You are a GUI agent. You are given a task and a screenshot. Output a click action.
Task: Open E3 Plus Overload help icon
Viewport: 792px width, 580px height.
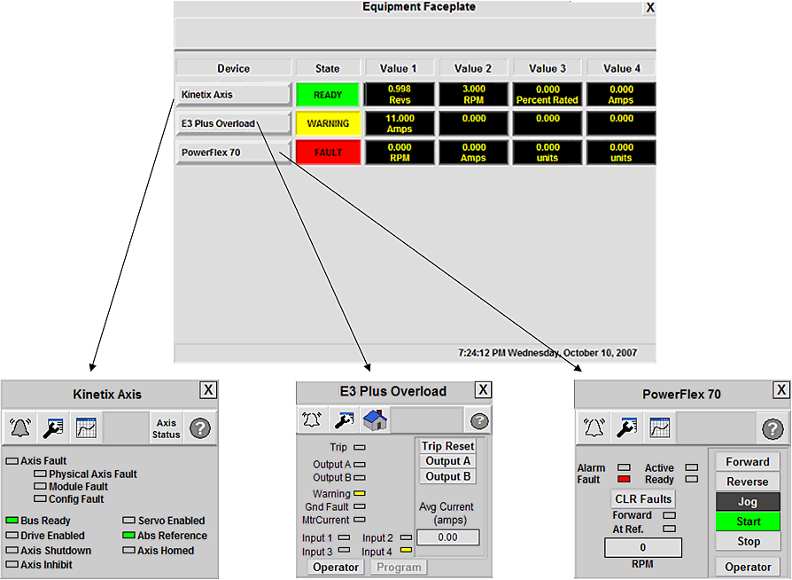(x=479, y=420)
